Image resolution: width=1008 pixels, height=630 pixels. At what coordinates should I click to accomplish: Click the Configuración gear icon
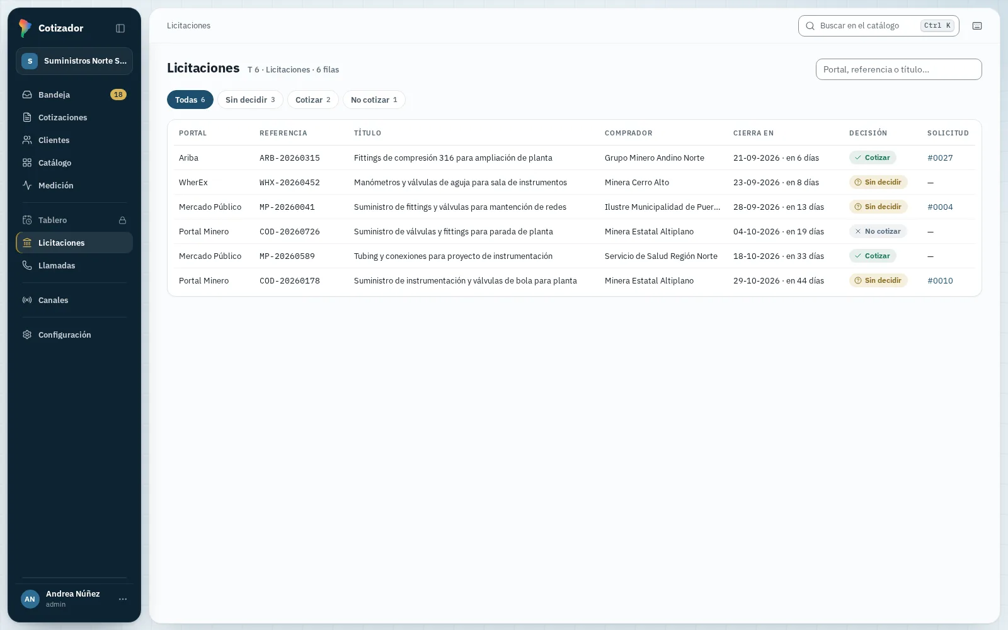(27, 335)
